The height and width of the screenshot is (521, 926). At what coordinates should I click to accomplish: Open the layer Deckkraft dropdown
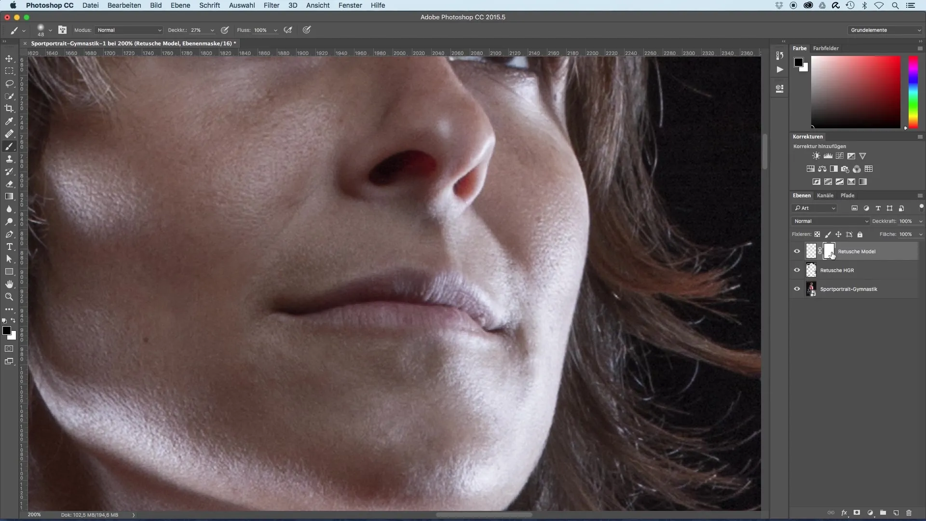click(921, 221)
